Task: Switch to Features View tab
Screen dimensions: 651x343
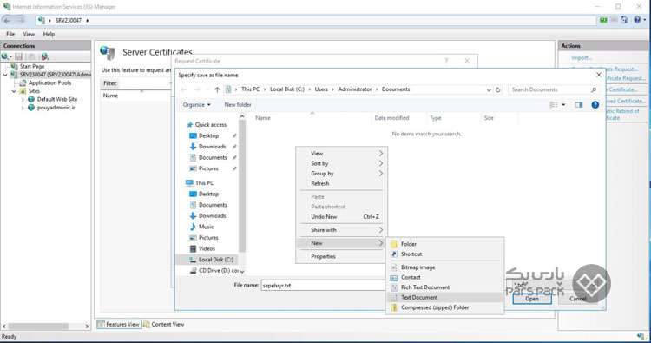Action: point(119,324)
